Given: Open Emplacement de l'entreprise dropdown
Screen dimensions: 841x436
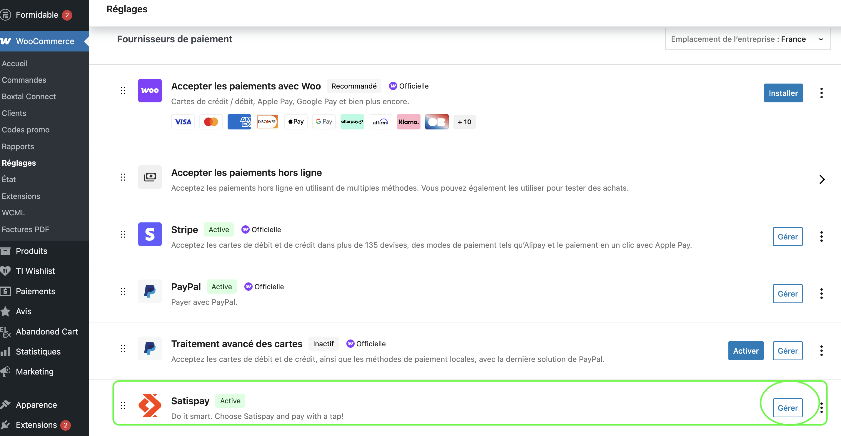Looking at the screenshot, I should [x=747, y=39].
